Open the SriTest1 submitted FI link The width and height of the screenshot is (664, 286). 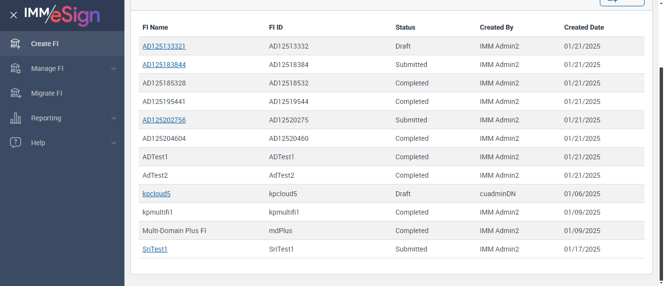155,249
